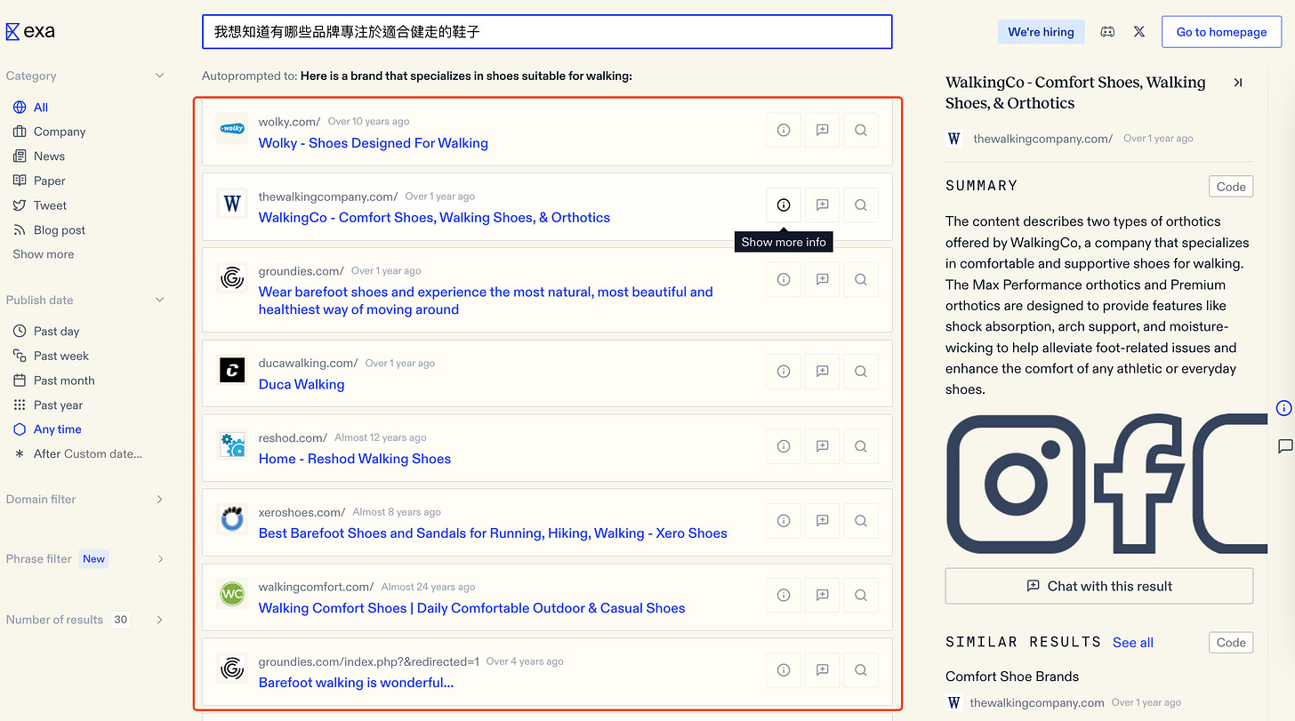Click Code button beside SIMILAR RESULTS
Viewport: 1295px width, 721px height.
pos(1231,643)
